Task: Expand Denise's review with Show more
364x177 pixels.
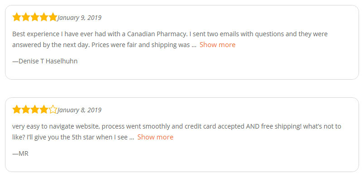Action: [217, 45]
